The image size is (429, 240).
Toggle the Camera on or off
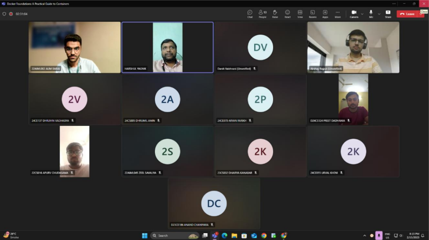(354, 14)
